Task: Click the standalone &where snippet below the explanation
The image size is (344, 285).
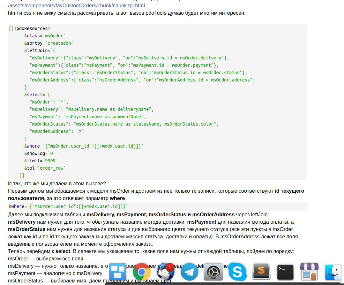Action: pos(68,206)
